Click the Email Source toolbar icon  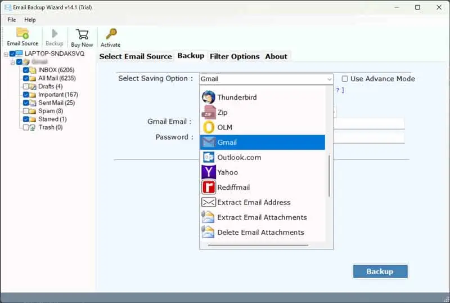(22, 37)
